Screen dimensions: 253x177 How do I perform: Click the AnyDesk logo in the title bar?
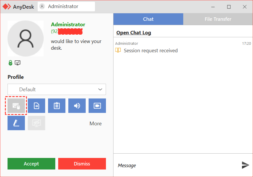(7, 7)
